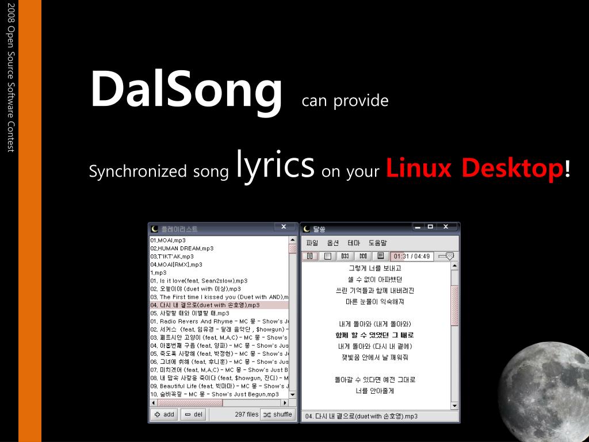Click the now-playing filename in the player status bar

pos(361,416)
